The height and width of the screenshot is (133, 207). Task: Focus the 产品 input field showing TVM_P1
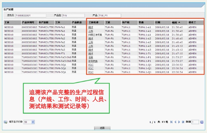coord(110,16)
